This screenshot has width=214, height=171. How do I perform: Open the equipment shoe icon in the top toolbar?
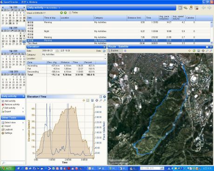pos(186,8)
